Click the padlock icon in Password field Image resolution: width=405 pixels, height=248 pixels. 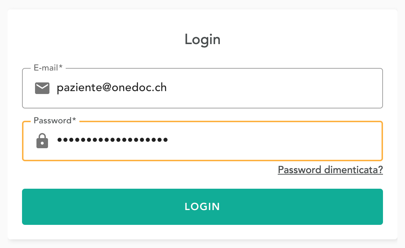(42, 141)
